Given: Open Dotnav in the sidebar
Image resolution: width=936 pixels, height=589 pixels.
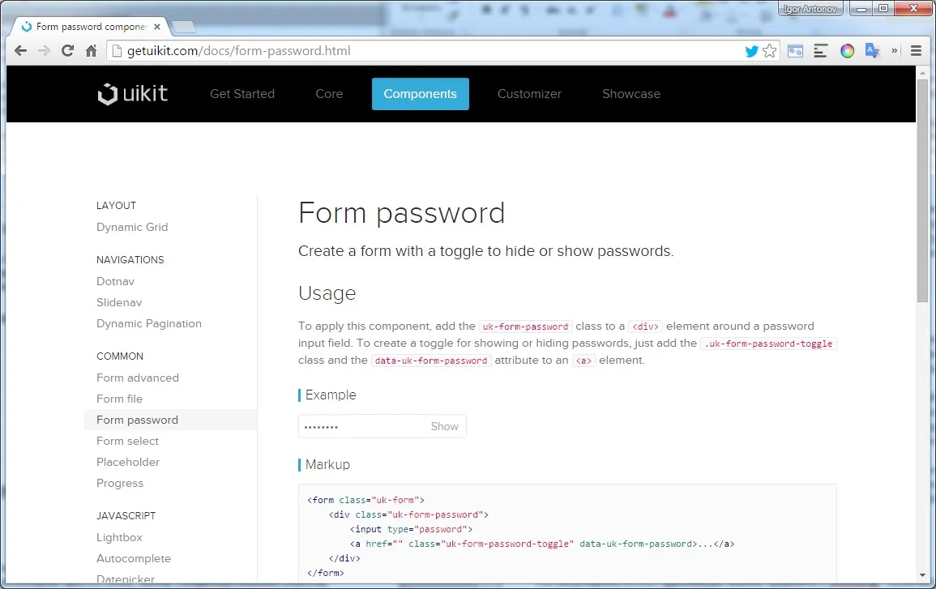Looking at the screenshot, I should click(116, 281).
